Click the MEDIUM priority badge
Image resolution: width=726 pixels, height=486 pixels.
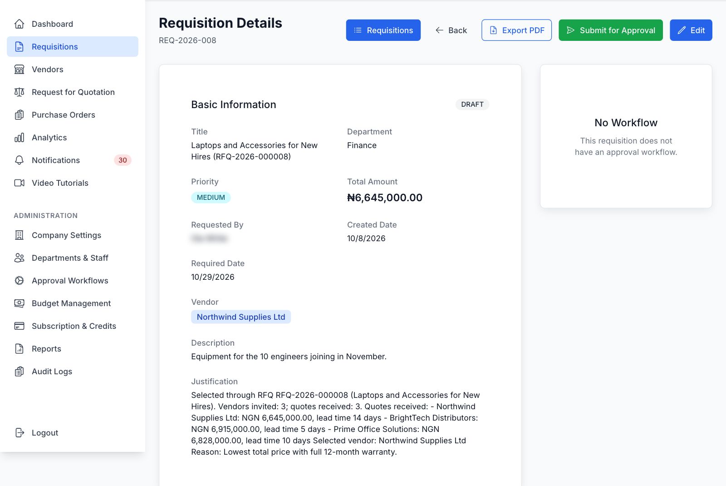[x=211, y=198]
